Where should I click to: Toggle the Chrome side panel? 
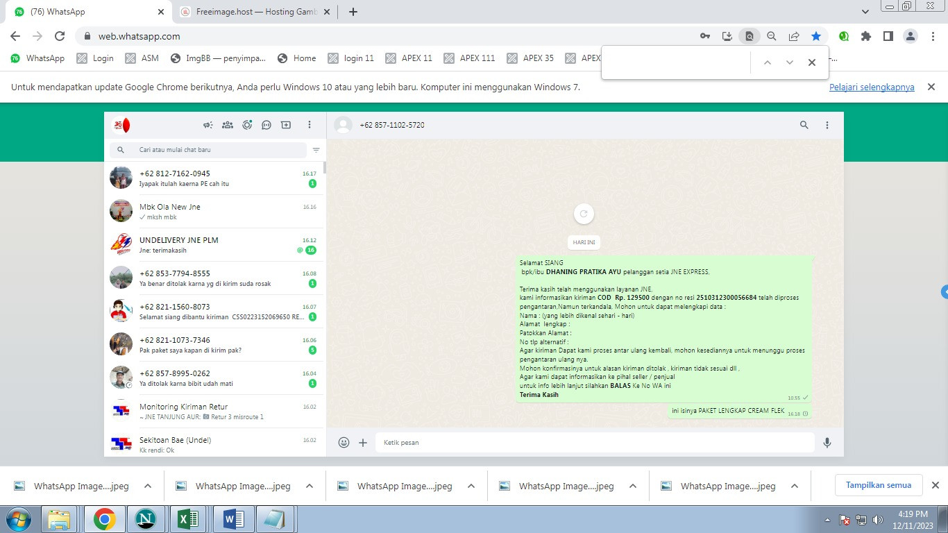(888, 36)
